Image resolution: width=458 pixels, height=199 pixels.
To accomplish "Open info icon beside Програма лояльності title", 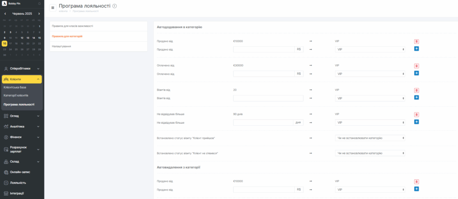I will [x=114, y=6].
